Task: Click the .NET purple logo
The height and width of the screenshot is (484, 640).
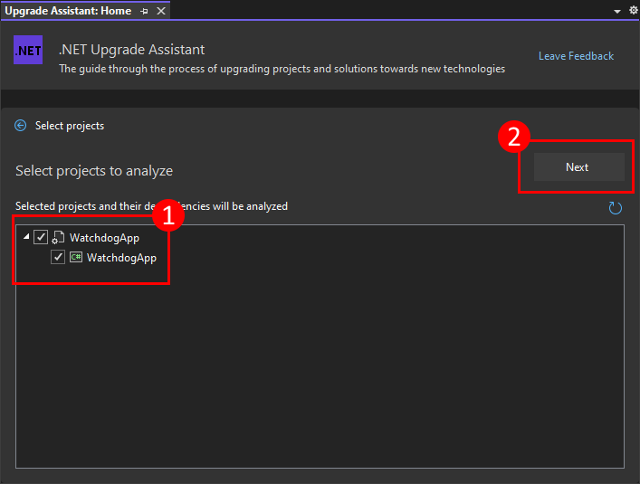Action: click(28, 50)
